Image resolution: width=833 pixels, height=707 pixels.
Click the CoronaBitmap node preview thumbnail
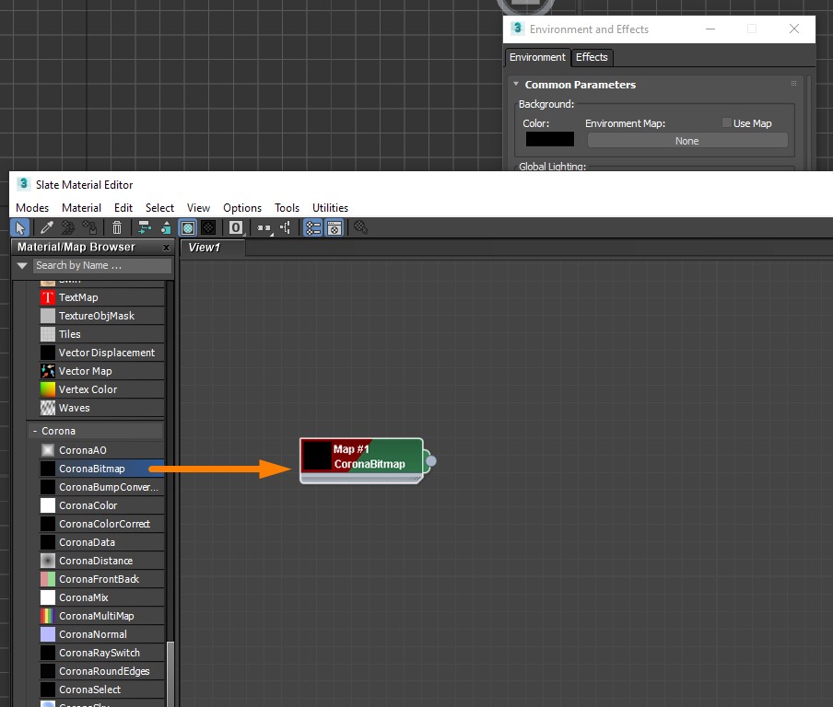coord(317,457)
